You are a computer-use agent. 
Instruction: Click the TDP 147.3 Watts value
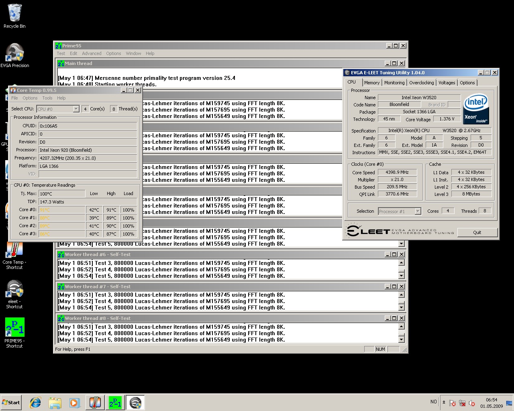click(x=88, y=202)
